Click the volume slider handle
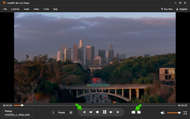The image size is (190, 119). (179, 113)
